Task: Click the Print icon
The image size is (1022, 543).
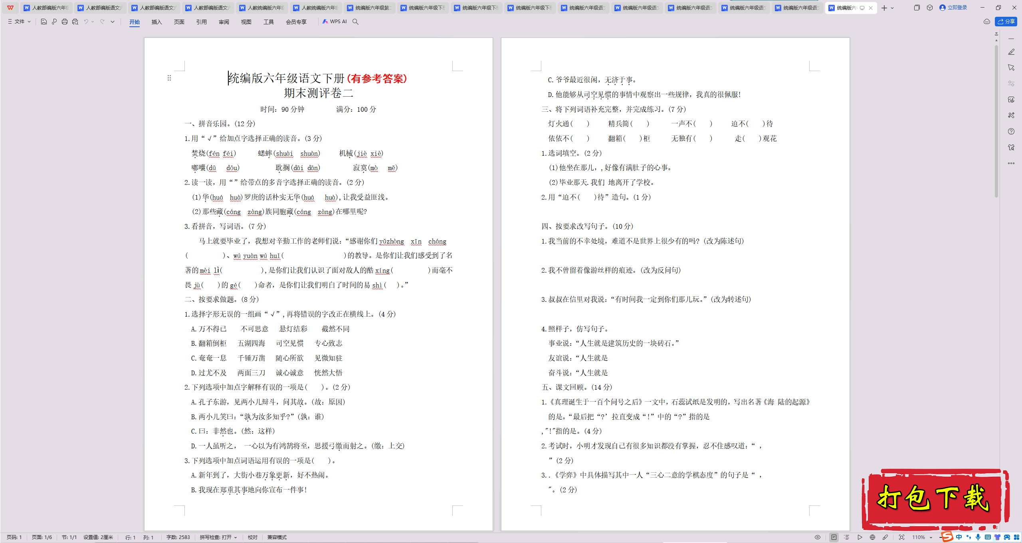Action: [x=65, y=22]
